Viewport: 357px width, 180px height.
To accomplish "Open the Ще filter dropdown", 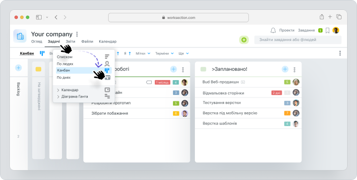I will 183,53.
